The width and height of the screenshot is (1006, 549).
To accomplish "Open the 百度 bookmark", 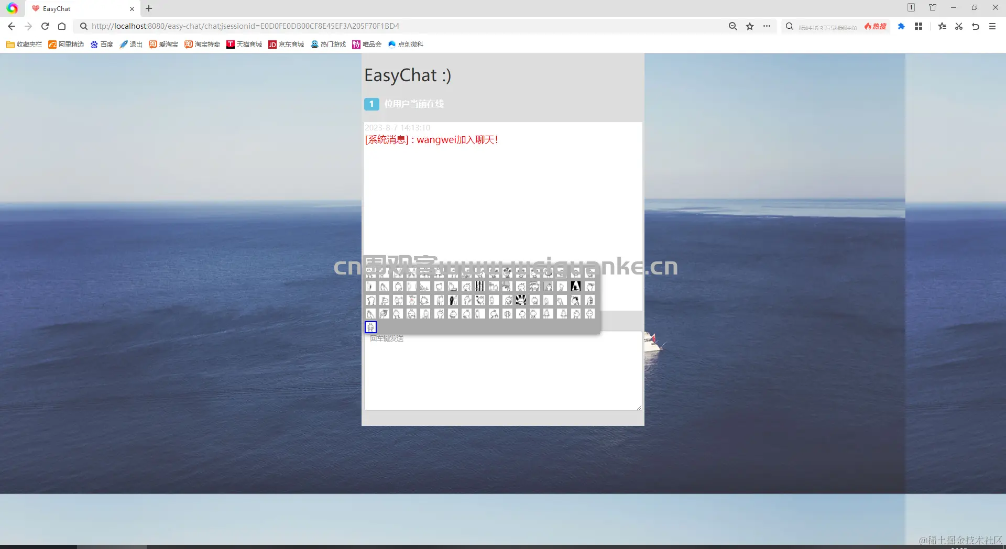I will [102, 45].
